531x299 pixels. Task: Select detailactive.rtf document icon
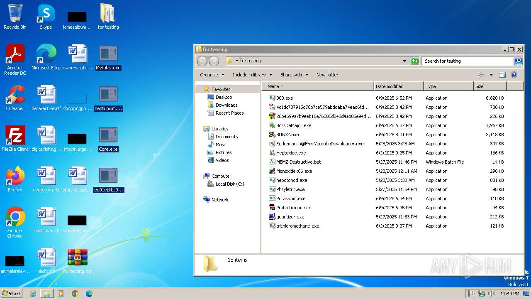click(x=46, y=98)
